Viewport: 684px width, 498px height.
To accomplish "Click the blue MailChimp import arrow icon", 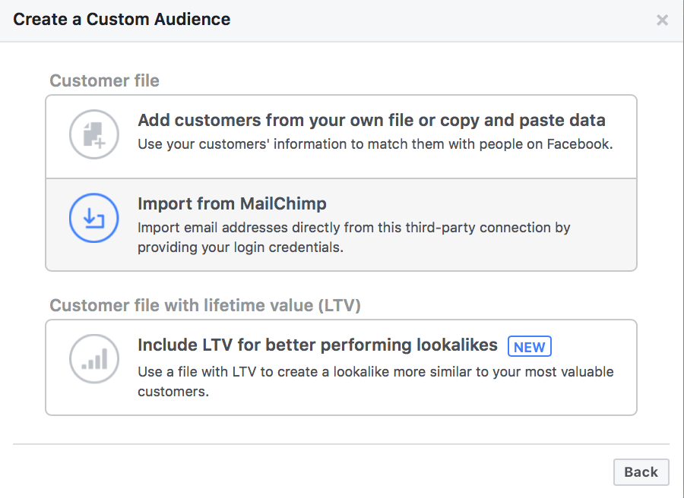I will click(93, 218).
